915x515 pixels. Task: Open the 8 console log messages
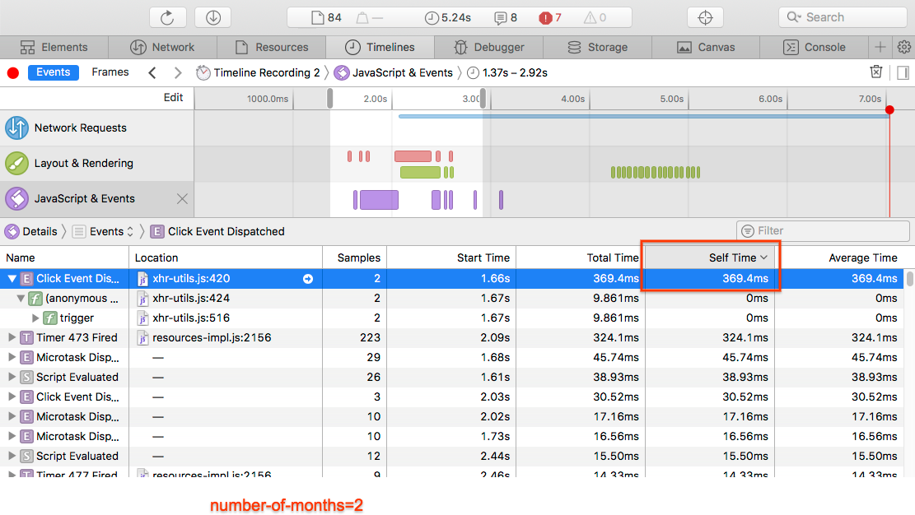pyautogui.click(x=506, y=17)
